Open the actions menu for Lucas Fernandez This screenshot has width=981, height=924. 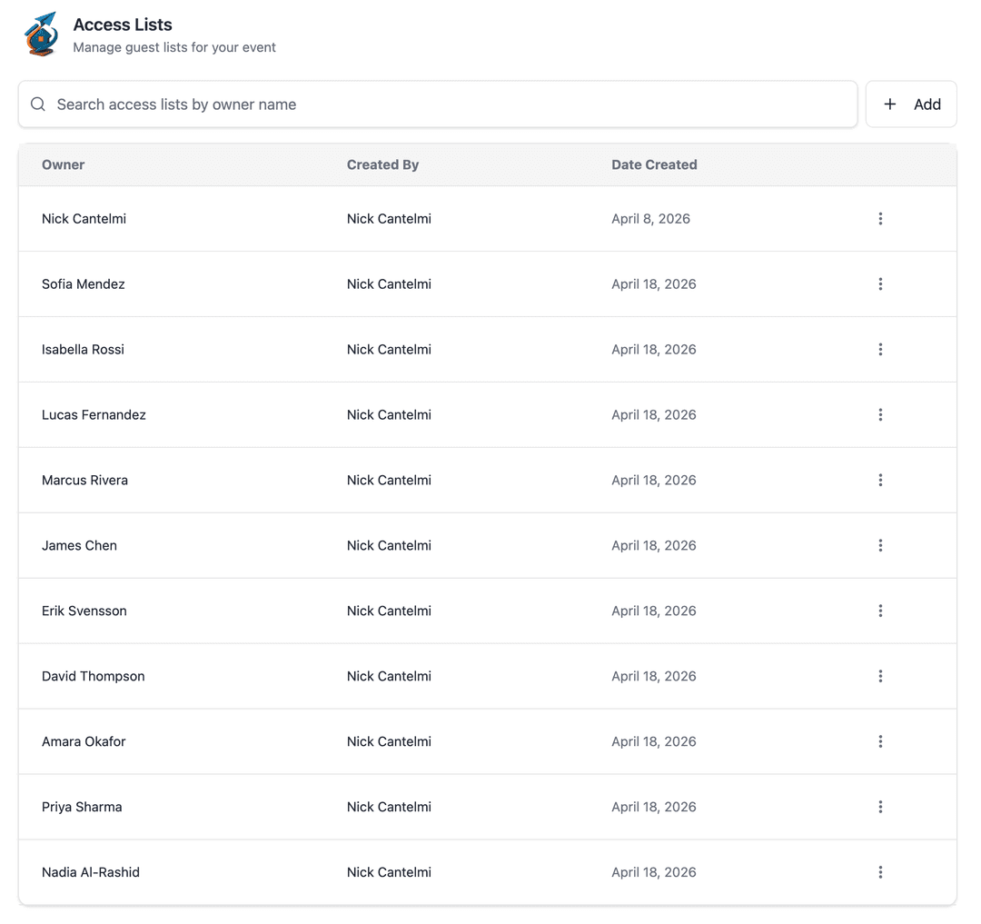880,414
